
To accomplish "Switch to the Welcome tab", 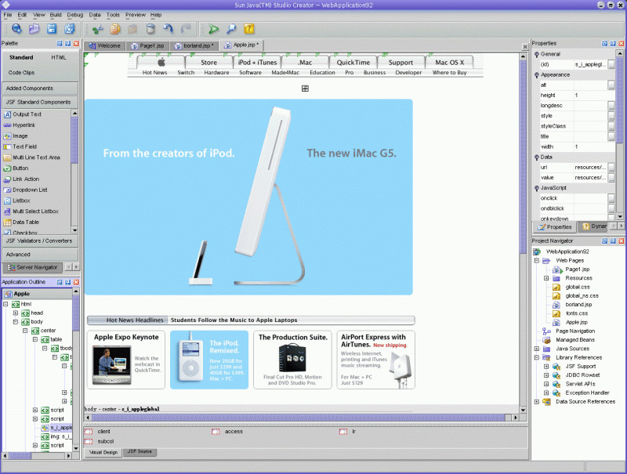I will point(105,46).
